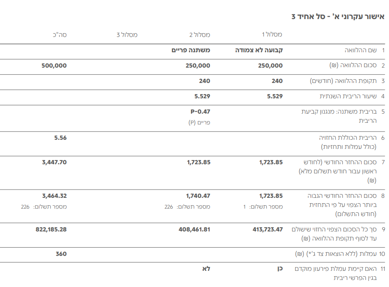The width and height of the screenshot is (389, 287).
Task: Click the 'קבועה לא צמודה' loan name cell
Action: (259, 50)
